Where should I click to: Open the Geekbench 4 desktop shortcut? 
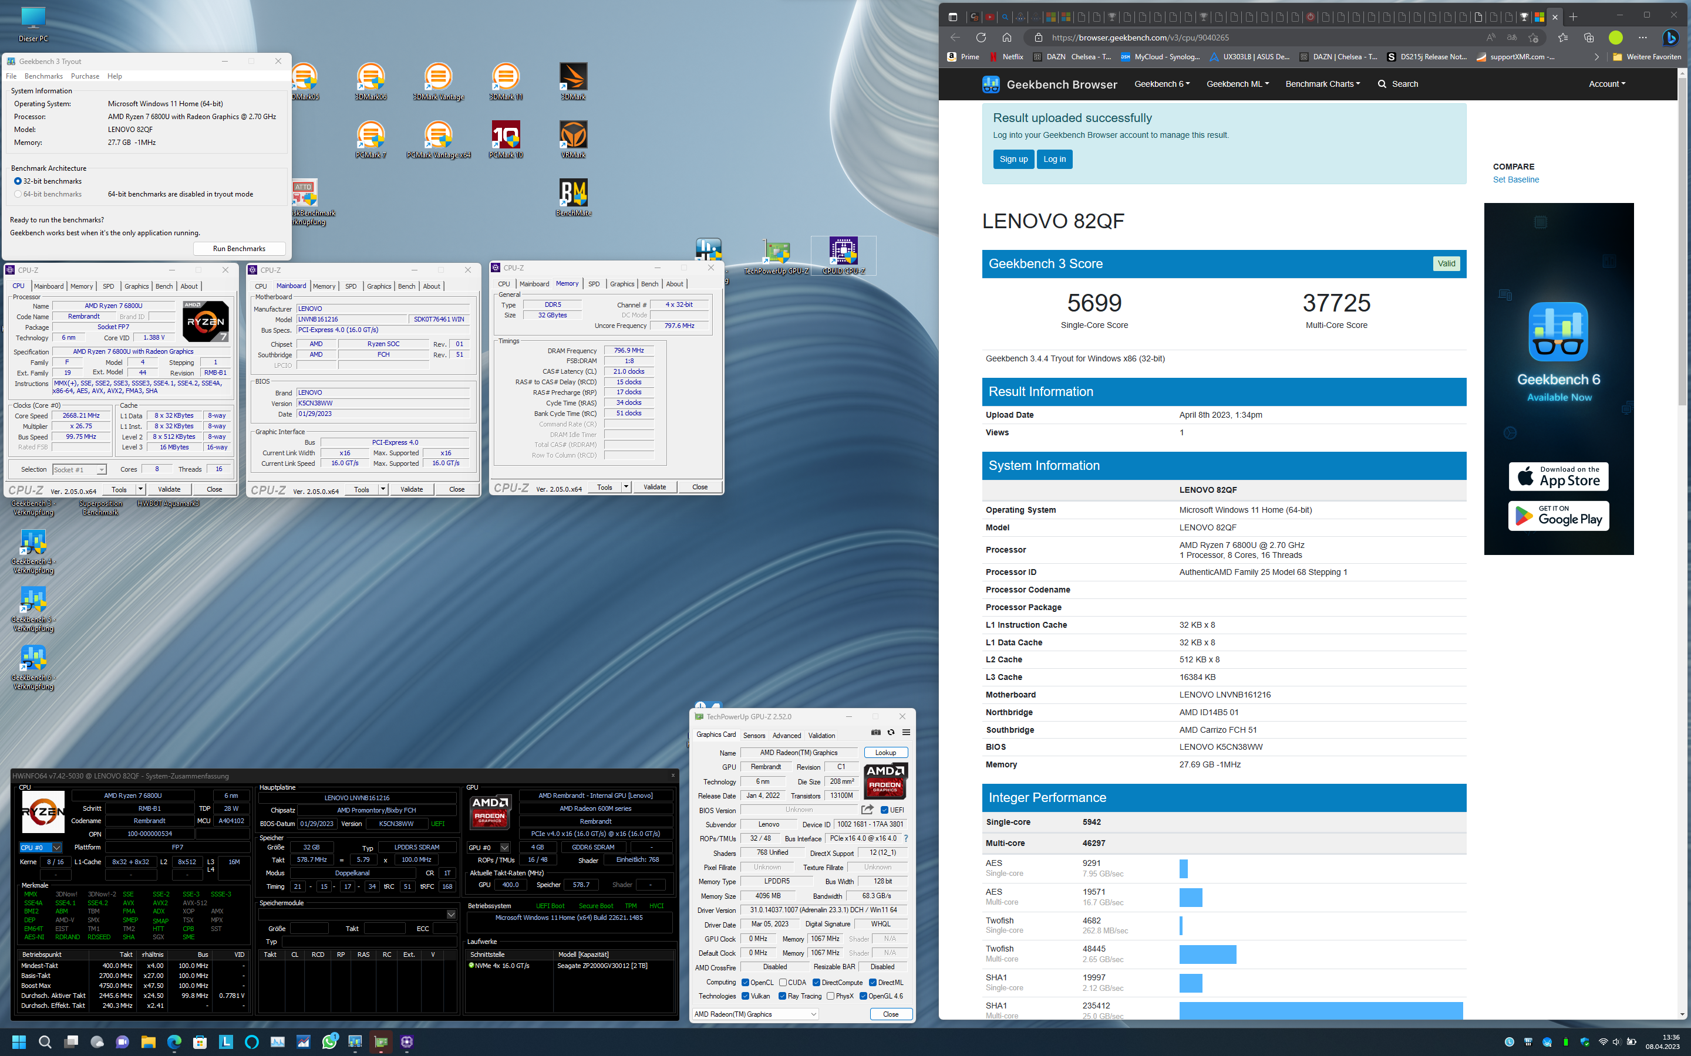click(33, 551)
